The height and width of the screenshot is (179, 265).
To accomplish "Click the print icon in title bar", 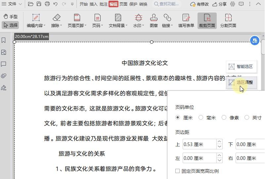I will point(47,4).
